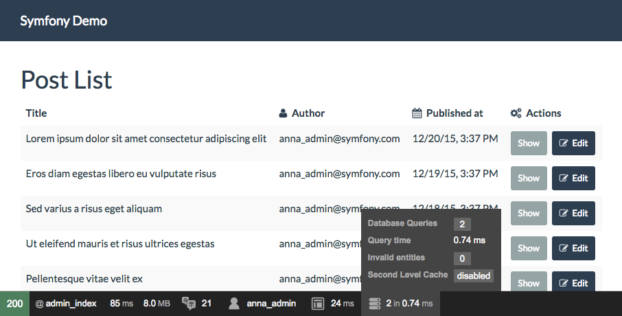Click the Symfony Demo brand link
Screen dimensions: 622x316
[x=63, y=21]
